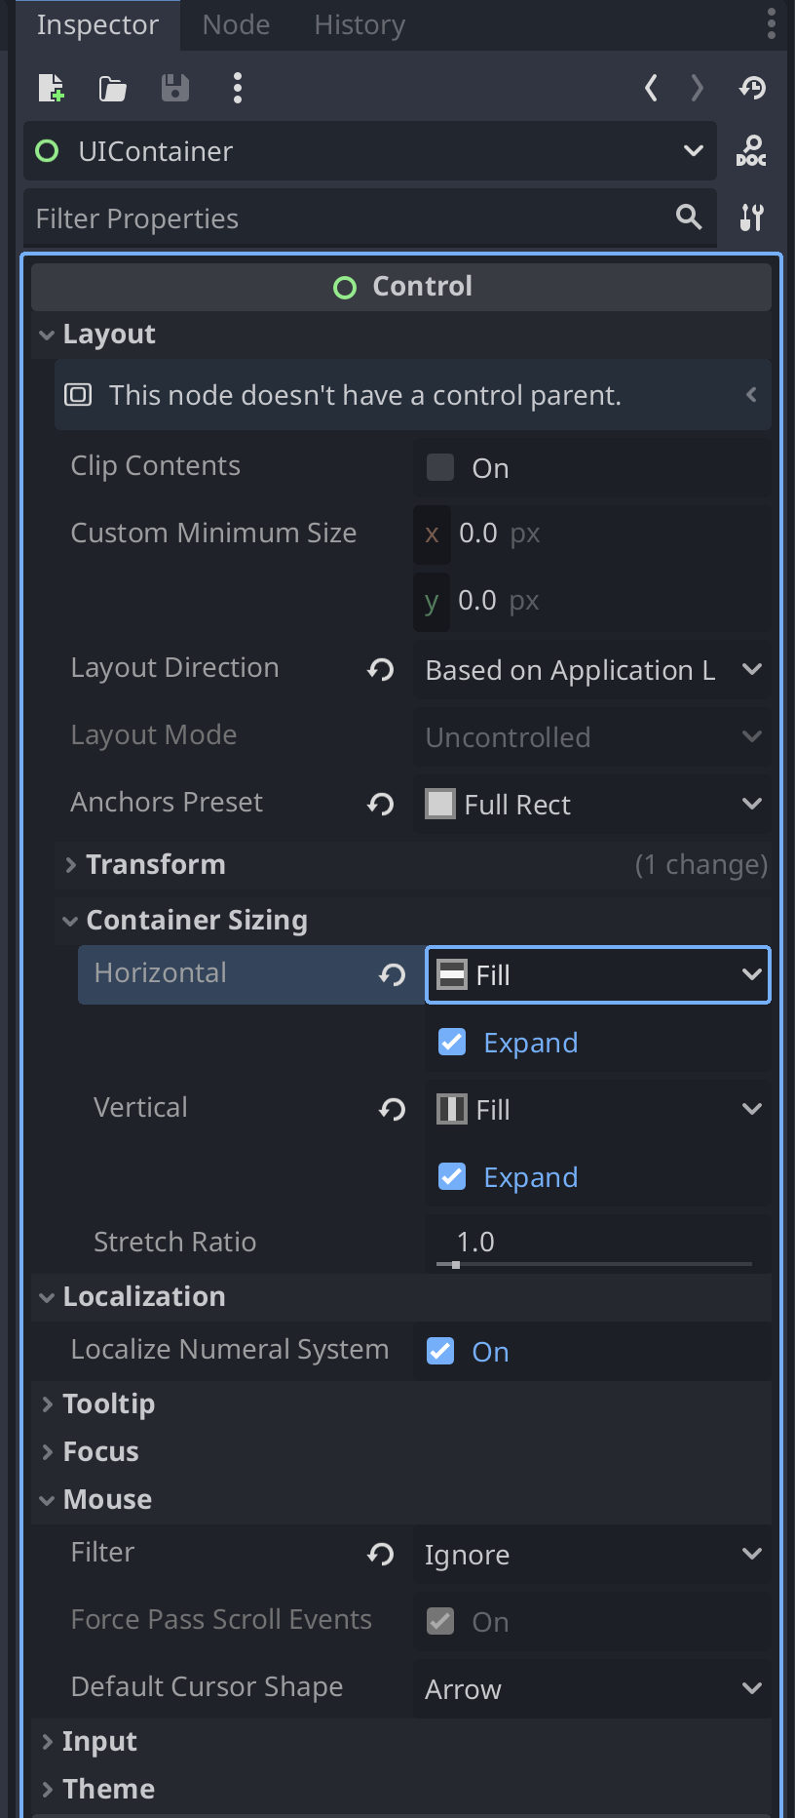
Task: Click the property tools settings icon
Action: pos(751,217)
